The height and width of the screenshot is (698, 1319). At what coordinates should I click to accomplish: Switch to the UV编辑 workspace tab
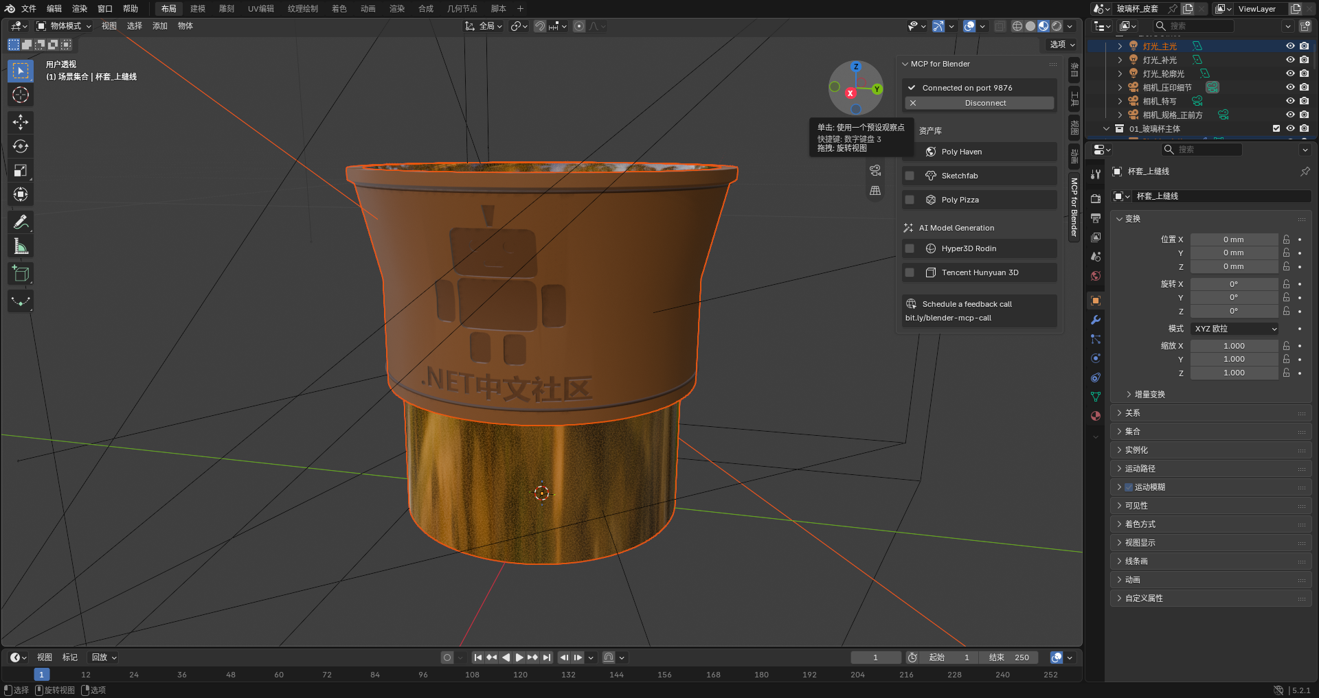261,9
